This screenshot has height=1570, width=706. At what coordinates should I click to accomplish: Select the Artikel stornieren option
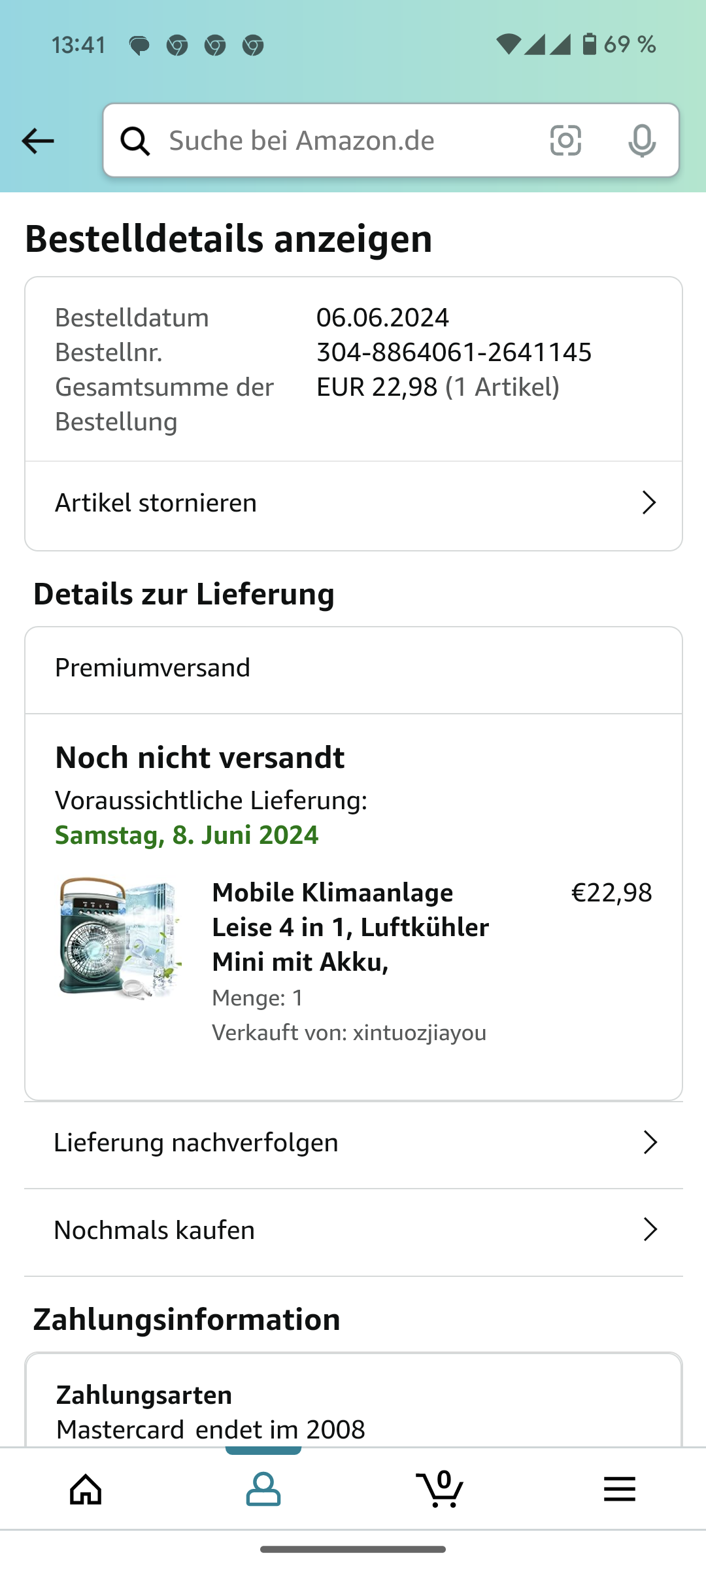click(x=156, y=503)
